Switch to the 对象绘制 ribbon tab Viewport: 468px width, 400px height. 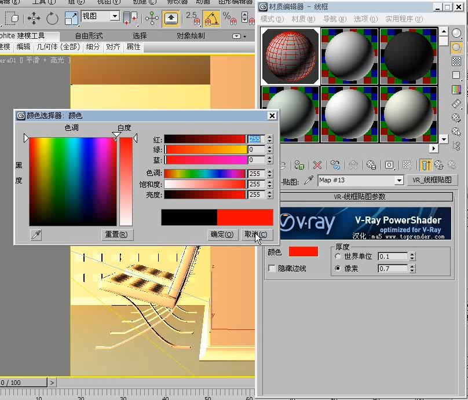(x=191, y=36)
